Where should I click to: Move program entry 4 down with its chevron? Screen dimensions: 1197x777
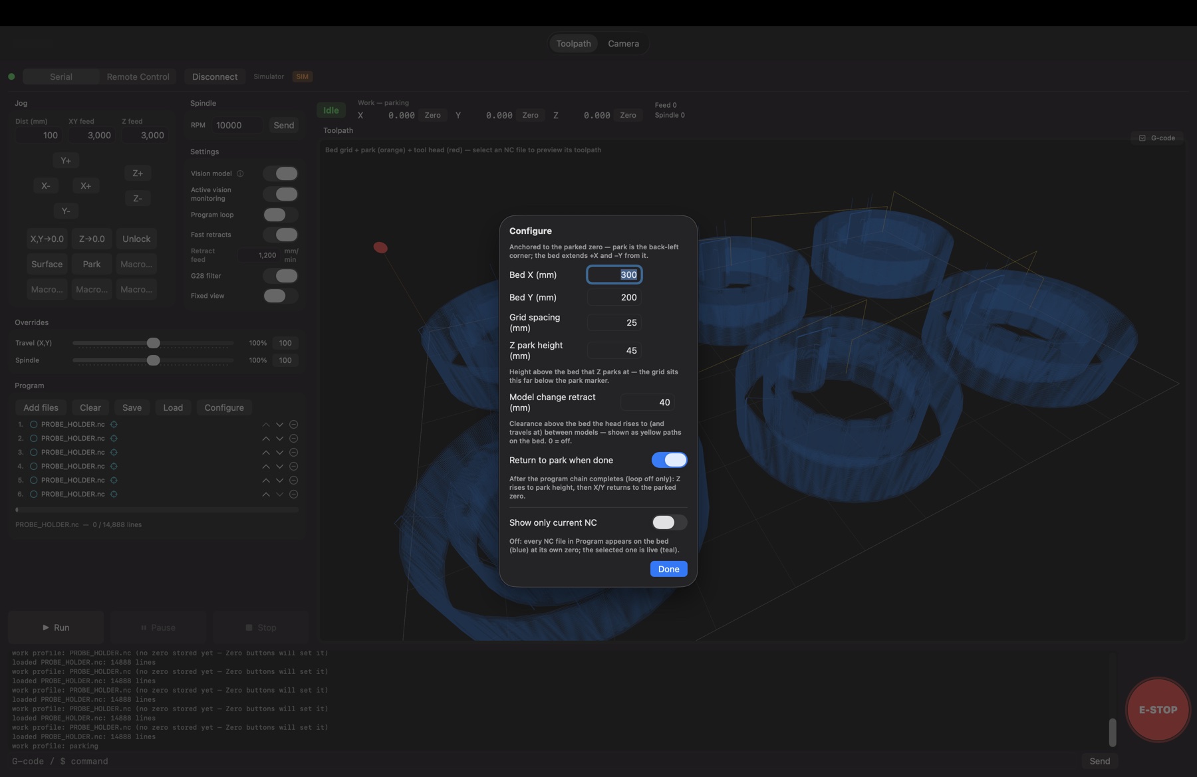(279, 466)
